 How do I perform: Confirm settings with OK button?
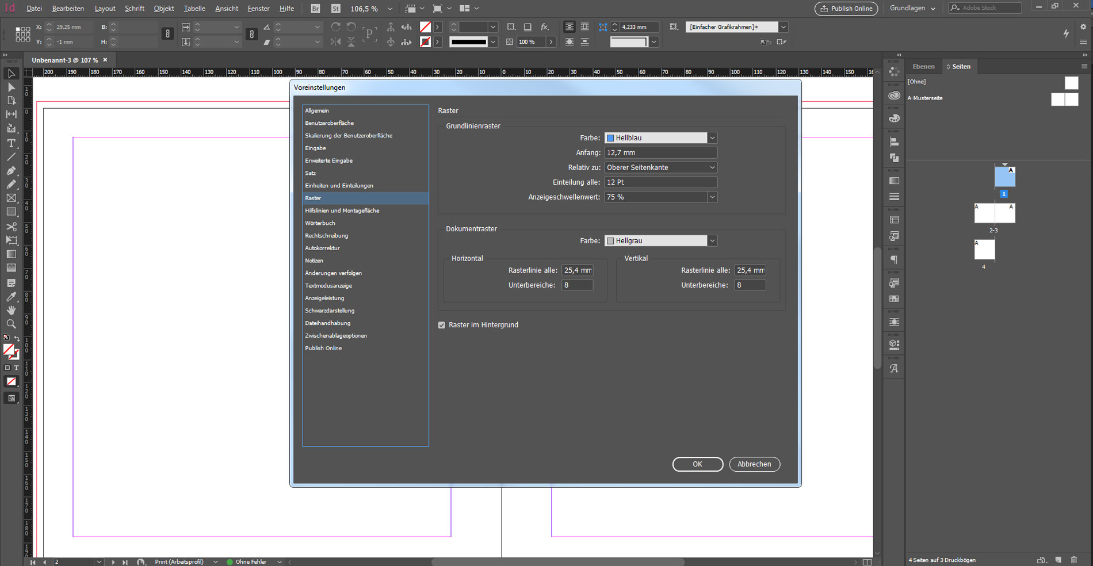click(x=697, y=464)
